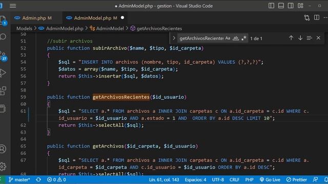
Task: Click the Prettier status bar item
Action: [297, 179]
